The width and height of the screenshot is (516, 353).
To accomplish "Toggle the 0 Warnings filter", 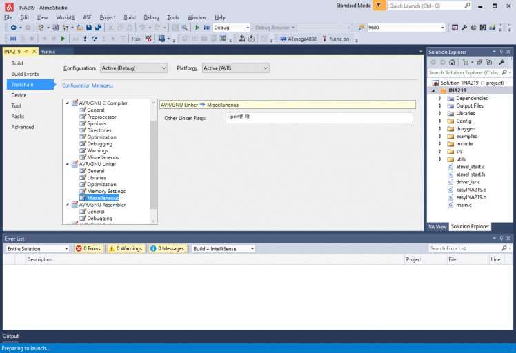I will coord(125,248).
